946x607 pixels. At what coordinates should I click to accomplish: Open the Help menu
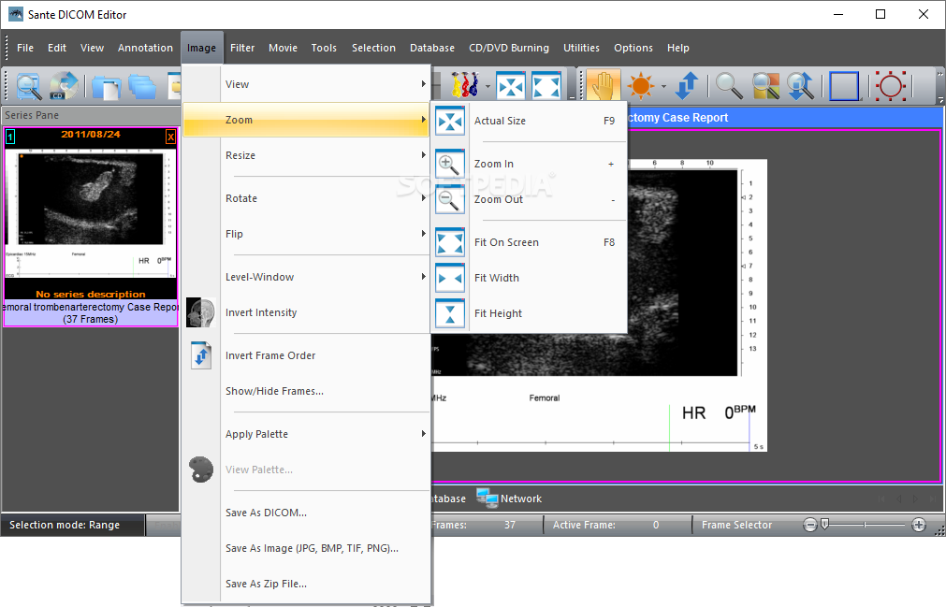coord(678,48)
